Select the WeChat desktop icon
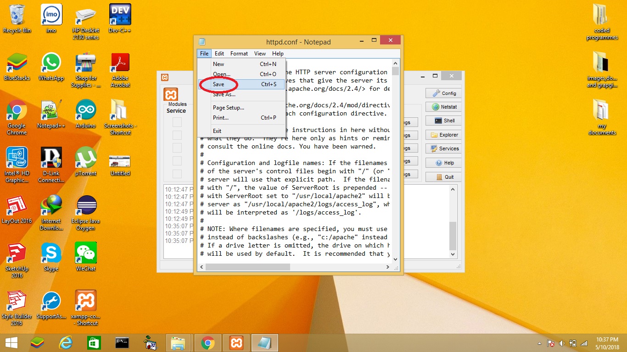 (x=86, y=257)
